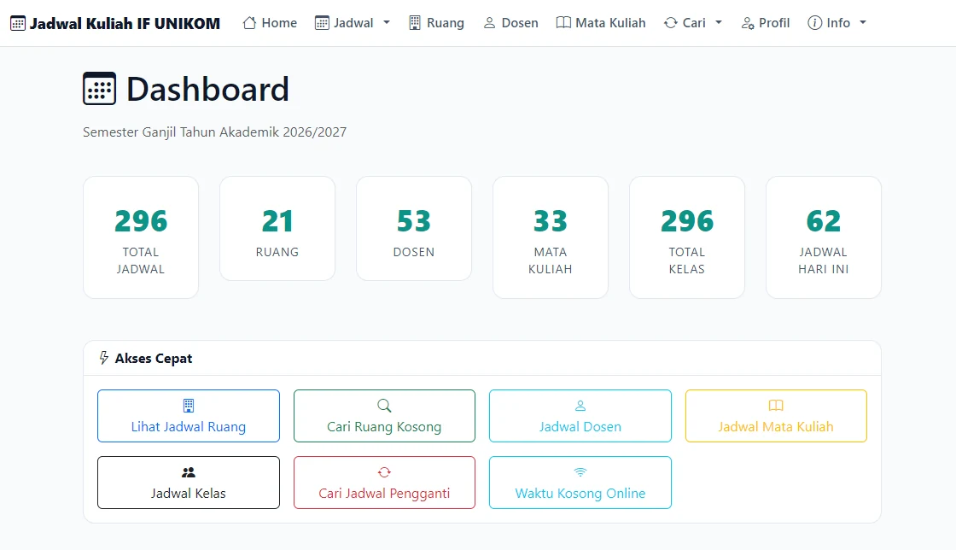Click the Waktu Kosong Online button
The image size is (956, 550).
click(580, 483)
